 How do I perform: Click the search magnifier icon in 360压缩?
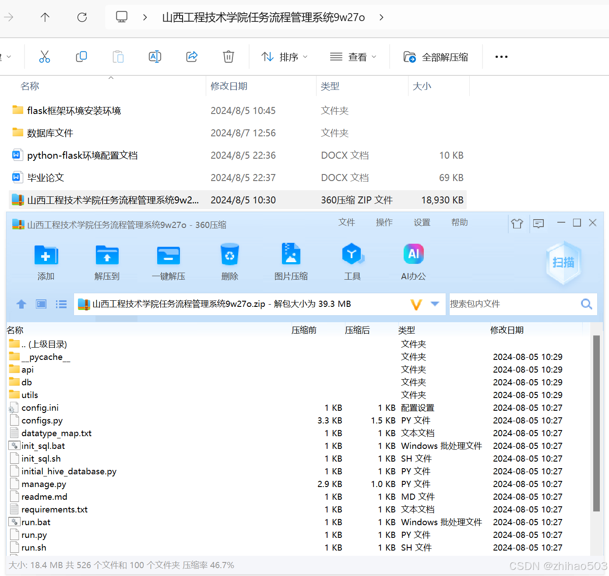587,304
